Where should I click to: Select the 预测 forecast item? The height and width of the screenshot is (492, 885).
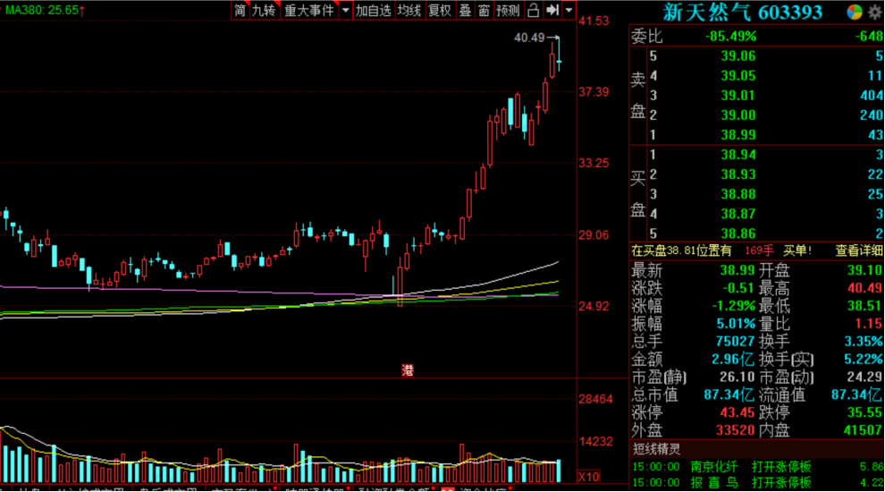[508, 10]
